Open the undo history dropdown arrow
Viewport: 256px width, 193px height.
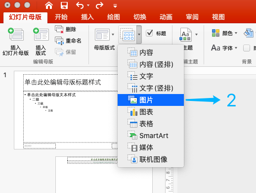click(88, 5)
